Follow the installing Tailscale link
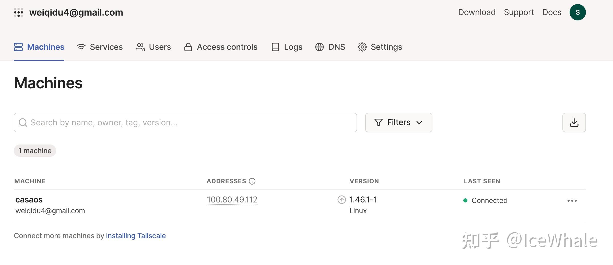The width and height of the screenshot is (613, 265). 136,236
